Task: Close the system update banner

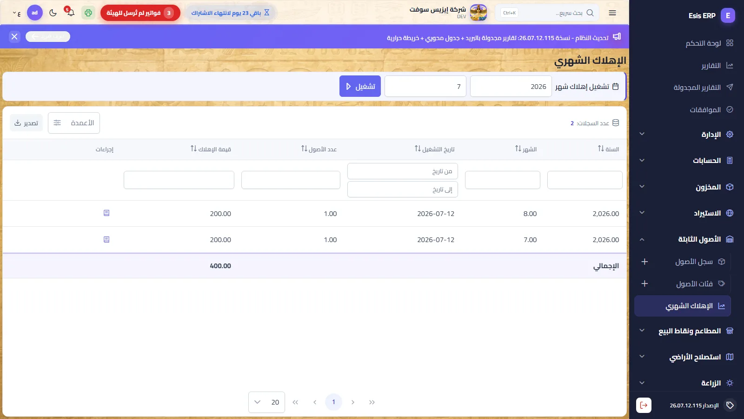Action: click(14, 36)
